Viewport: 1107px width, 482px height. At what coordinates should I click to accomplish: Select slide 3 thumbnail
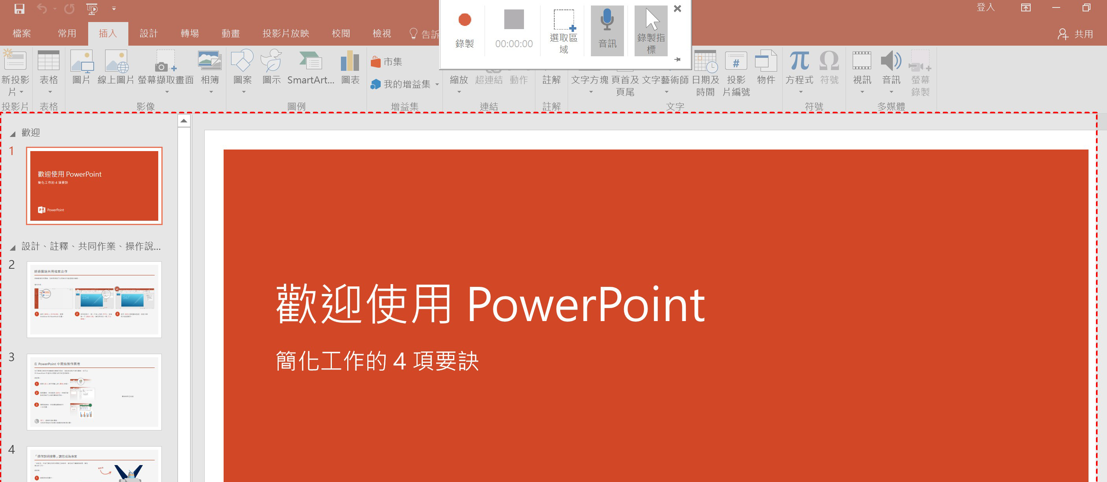(x=94, y=392)
